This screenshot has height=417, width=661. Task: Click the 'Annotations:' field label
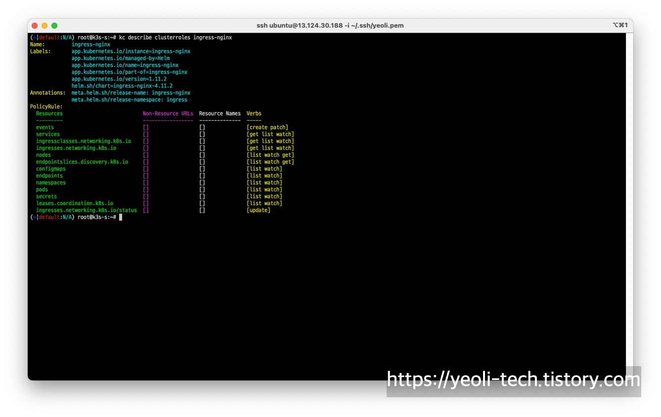pos(48,93)
